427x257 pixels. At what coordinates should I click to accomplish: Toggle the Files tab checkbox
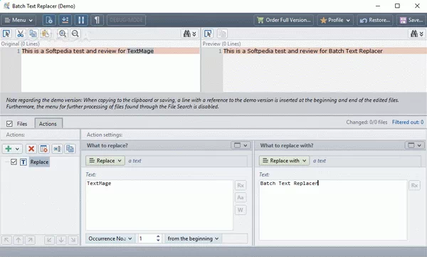tap(9, 124)
